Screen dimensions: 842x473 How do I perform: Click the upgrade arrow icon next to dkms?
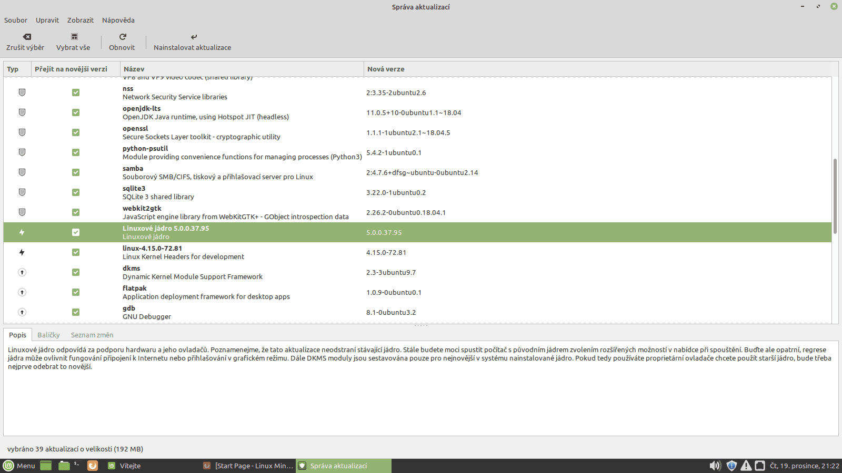(x=22, y=272)
